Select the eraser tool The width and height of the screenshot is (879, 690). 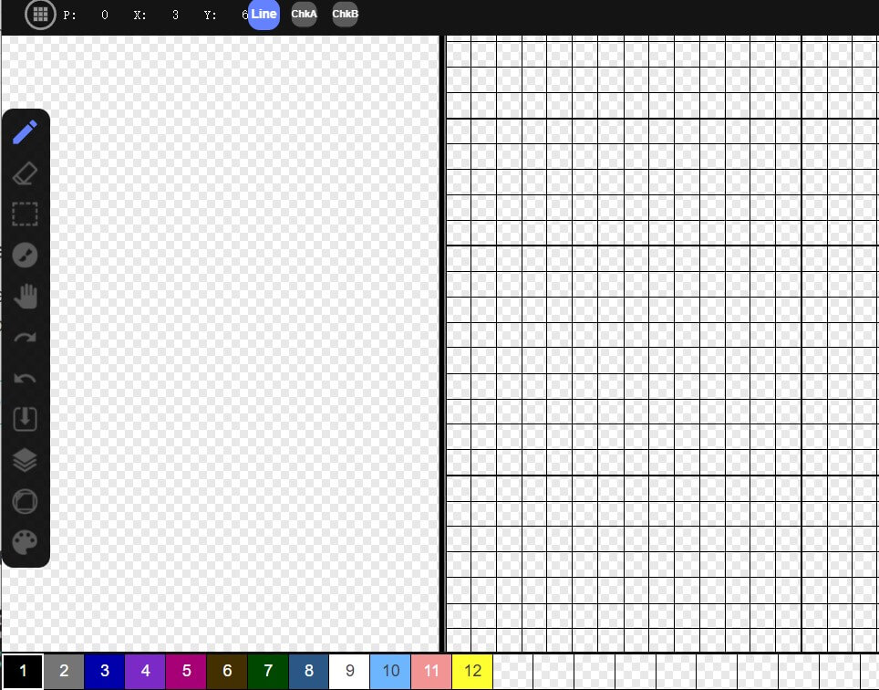pyautogui.click(x=26, y=173)
